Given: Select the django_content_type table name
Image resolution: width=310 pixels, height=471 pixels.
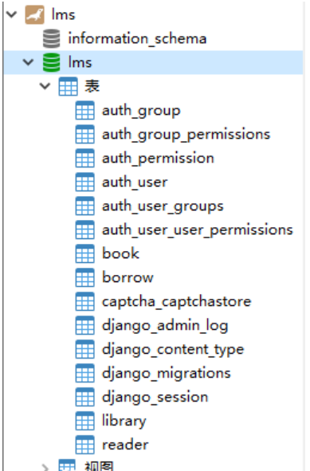Looking at the screenshot, I should coord(173,350).
